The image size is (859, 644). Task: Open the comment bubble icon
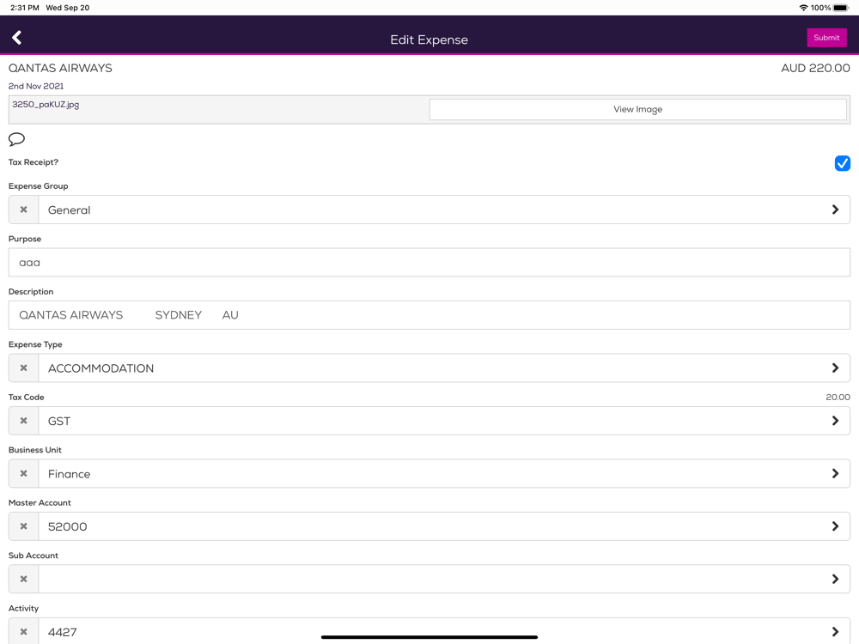pos(16,139)
